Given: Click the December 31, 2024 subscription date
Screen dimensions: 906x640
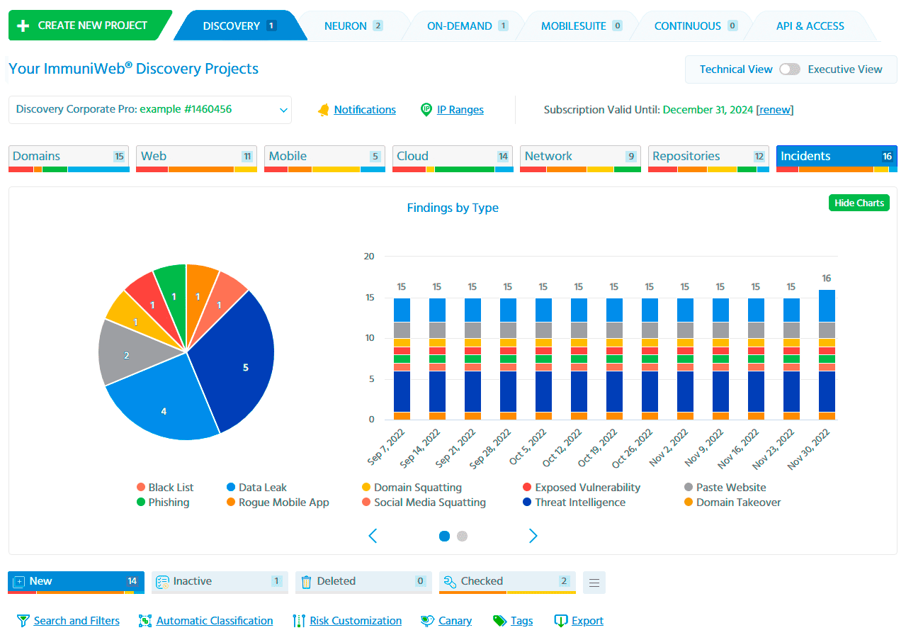Looking at the screenshot, I should click(708, 110).
